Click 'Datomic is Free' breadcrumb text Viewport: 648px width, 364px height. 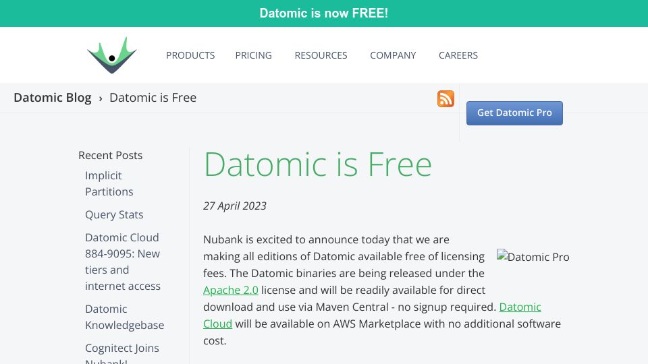click(153, 98)
